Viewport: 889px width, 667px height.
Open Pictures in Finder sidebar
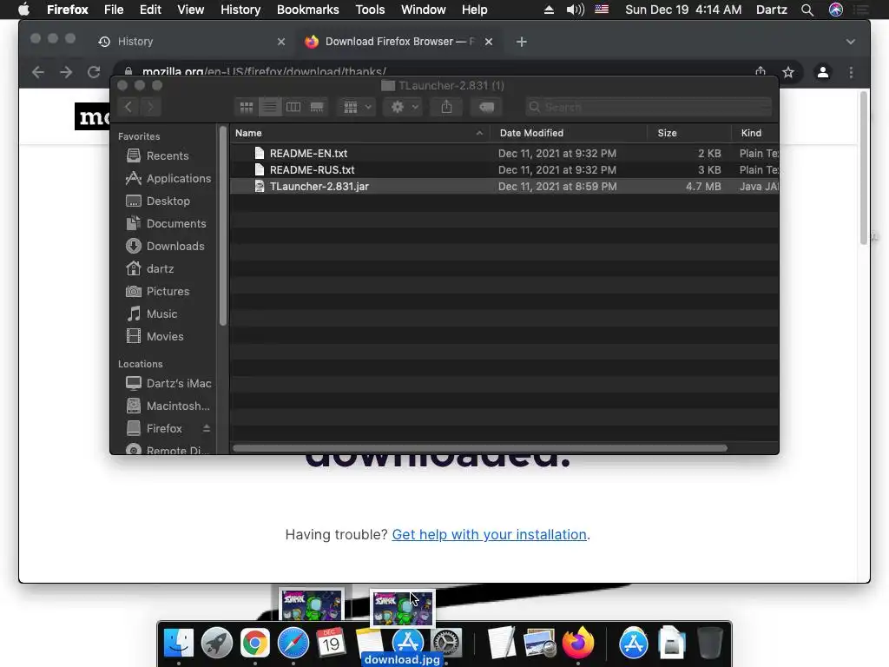pos(157,291)
